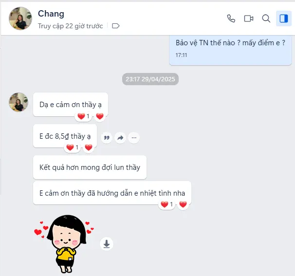Click Chang's avatar beside first message

point(18,102)
